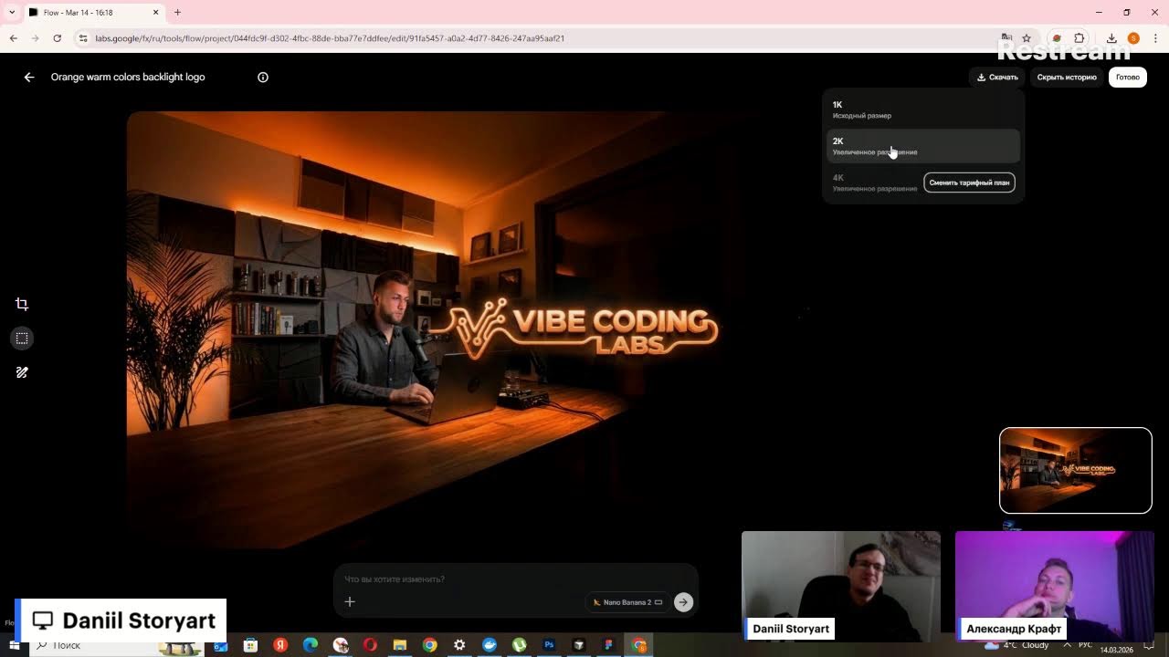Open File Explorer in taskbar
The width and height of the screenshot is (1169, 657).
pos(399,645)
